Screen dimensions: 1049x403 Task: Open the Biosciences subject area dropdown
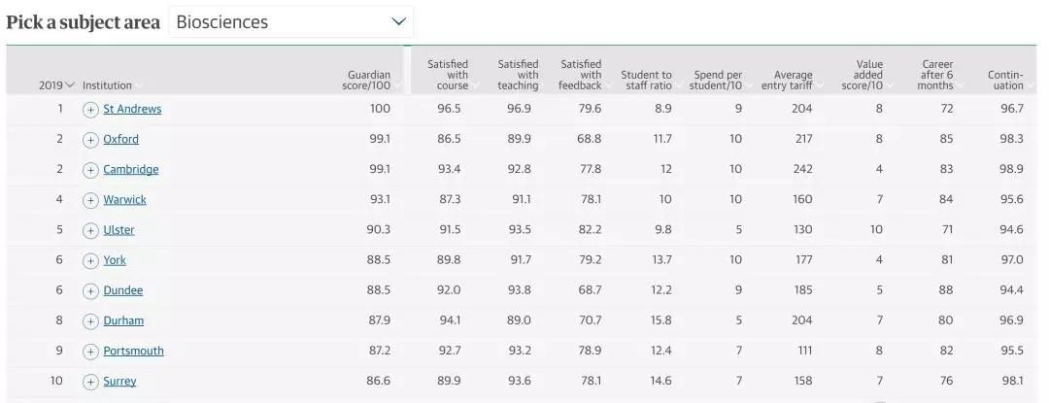[290, 21]
